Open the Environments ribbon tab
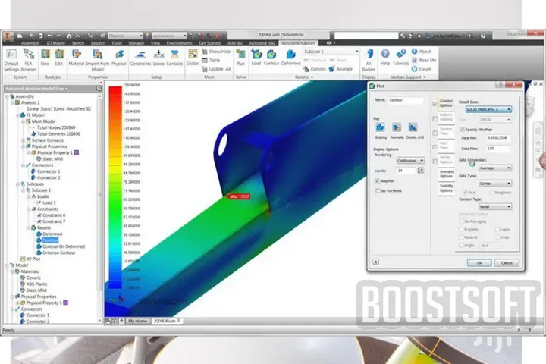Image resolution: width=546 pixels, height=364 pixels. (179, 43)
